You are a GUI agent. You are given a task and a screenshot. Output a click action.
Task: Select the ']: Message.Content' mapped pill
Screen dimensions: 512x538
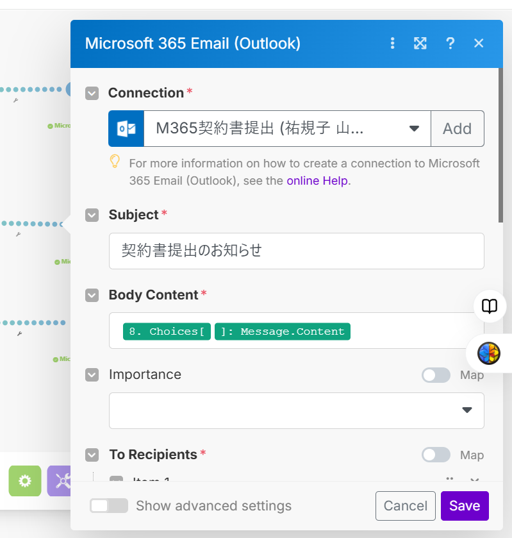[283, 332]
